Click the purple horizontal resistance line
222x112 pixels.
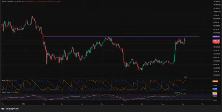[x=121, y=37]
